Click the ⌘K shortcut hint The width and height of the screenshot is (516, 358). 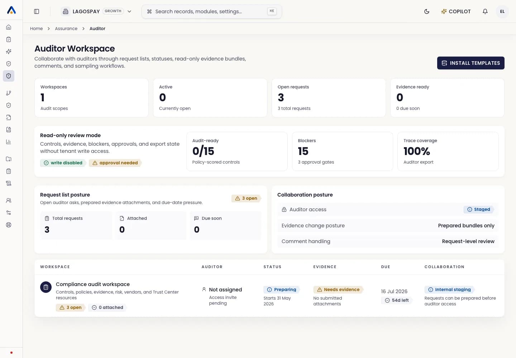click(x=272, y=11)
